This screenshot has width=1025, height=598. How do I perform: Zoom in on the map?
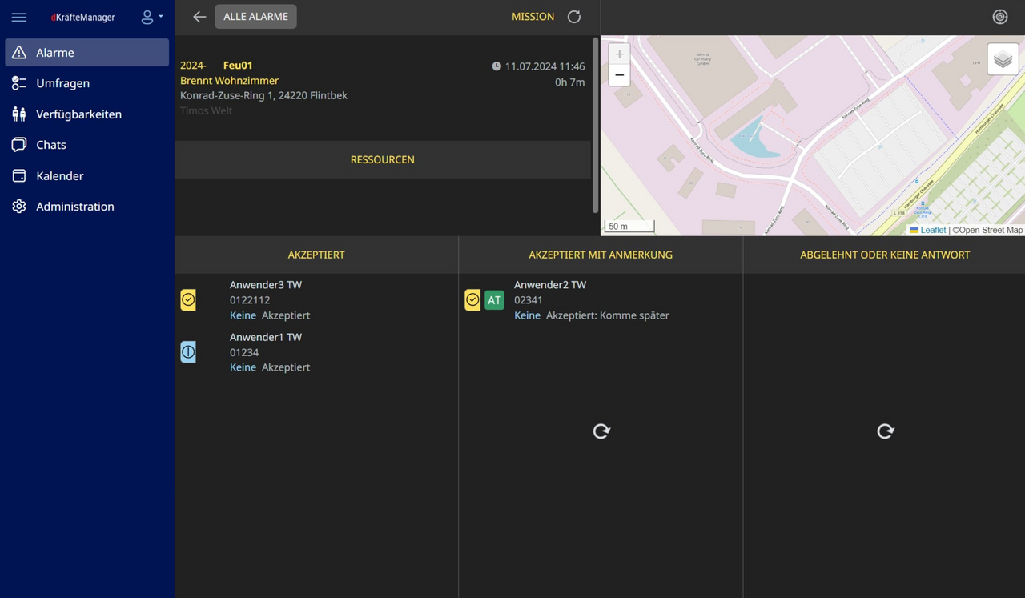619,54
